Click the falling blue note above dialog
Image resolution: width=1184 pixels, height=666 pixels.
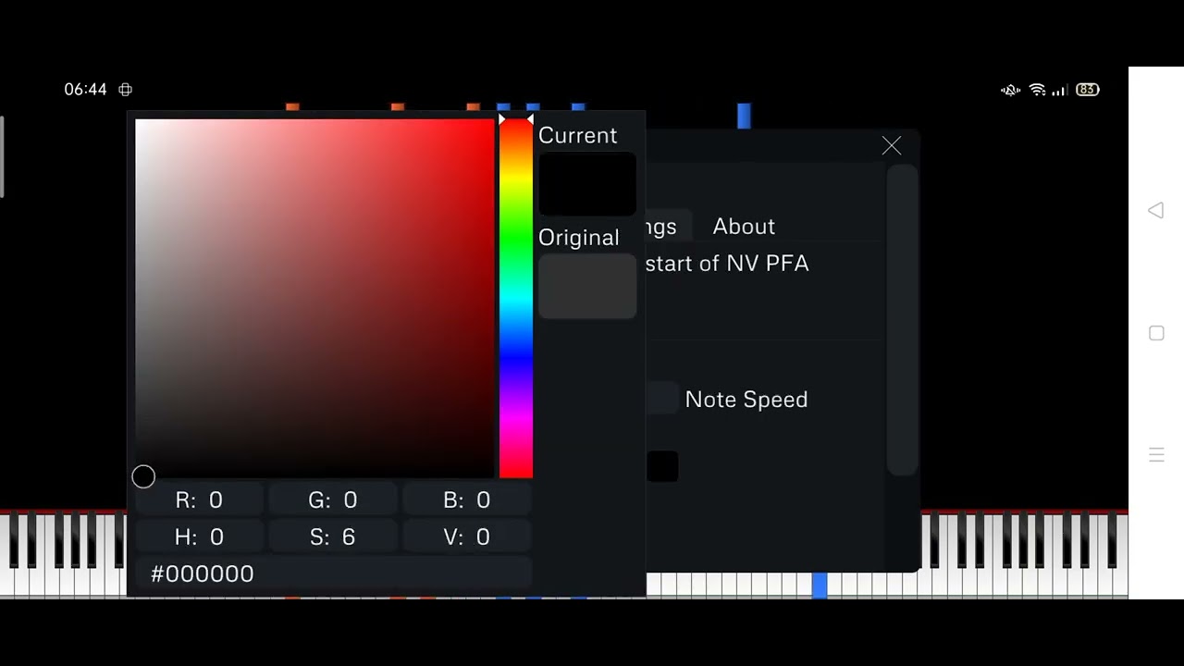(x=744, y=116)
